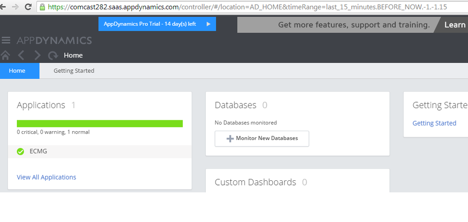This screenshot has height=222, width=468.
Task: Go back using AppDynamics back arrow
Action: click(21, 55)
